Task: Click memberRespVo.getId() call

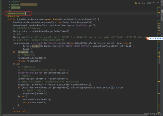Action: click(105, 46)
